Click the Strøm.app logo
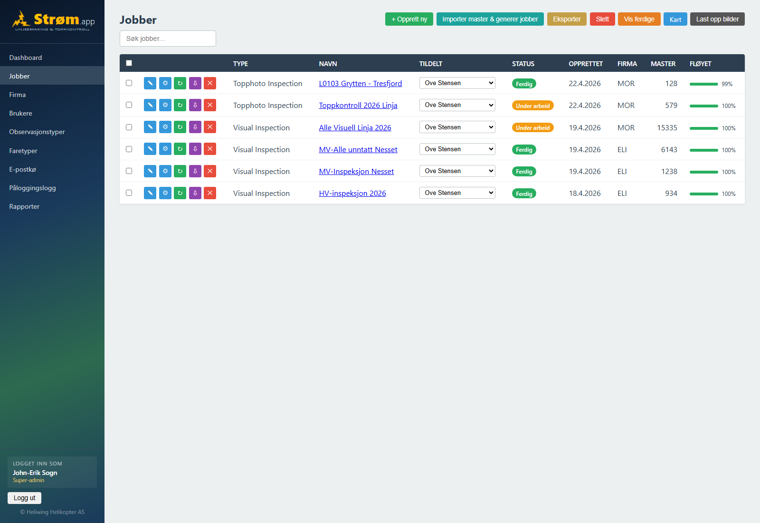The width and height of the screenshot is (760, 523). pos(53,21)
